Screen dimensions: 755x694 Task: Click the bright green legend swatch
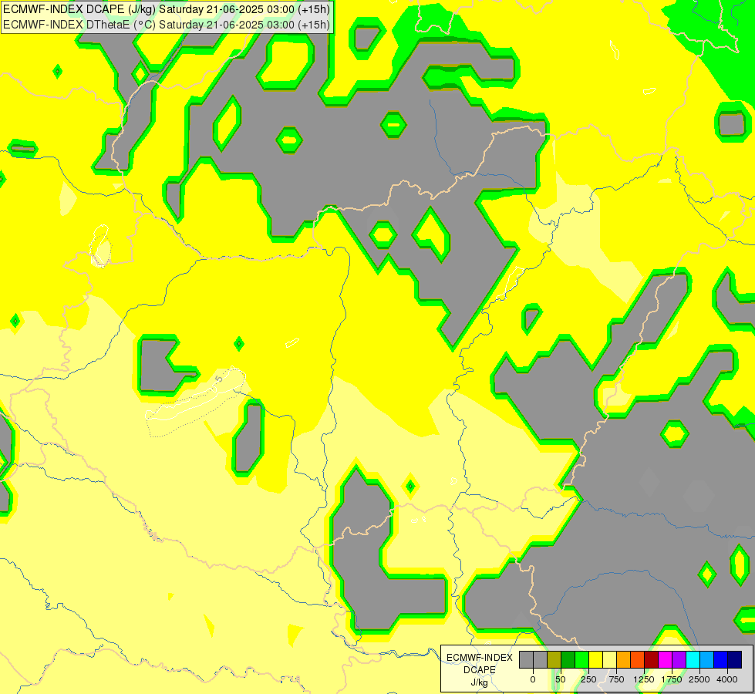point(582,659)
